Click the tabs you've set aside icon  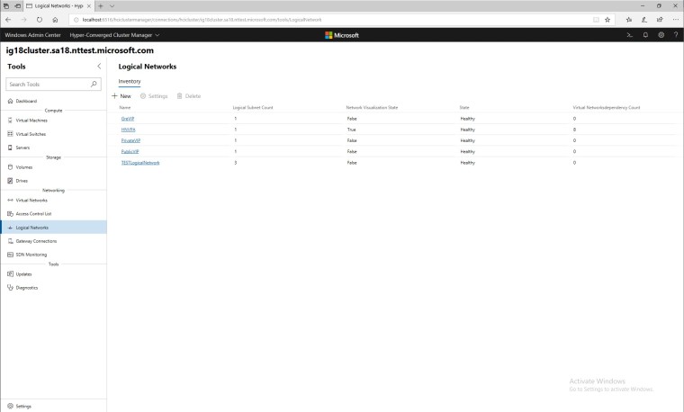6,6
